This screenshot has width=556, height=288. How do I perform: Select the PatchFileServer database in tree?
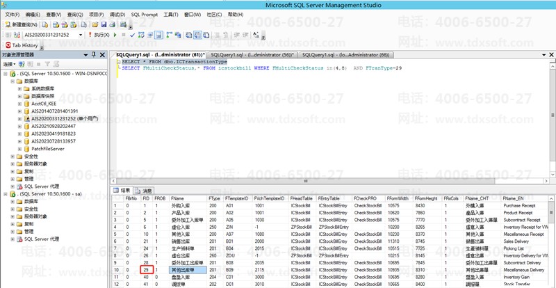coord(47,149)
